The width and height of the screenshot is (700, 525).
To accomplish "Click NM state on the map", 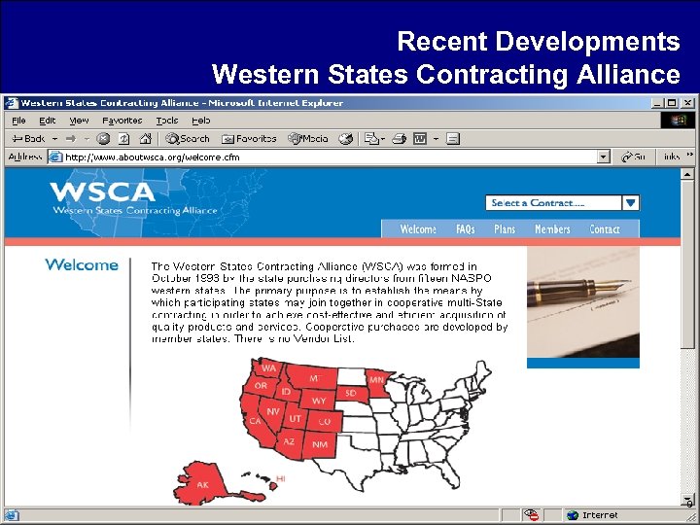I will pyautogui.click(x=320, y=444).
